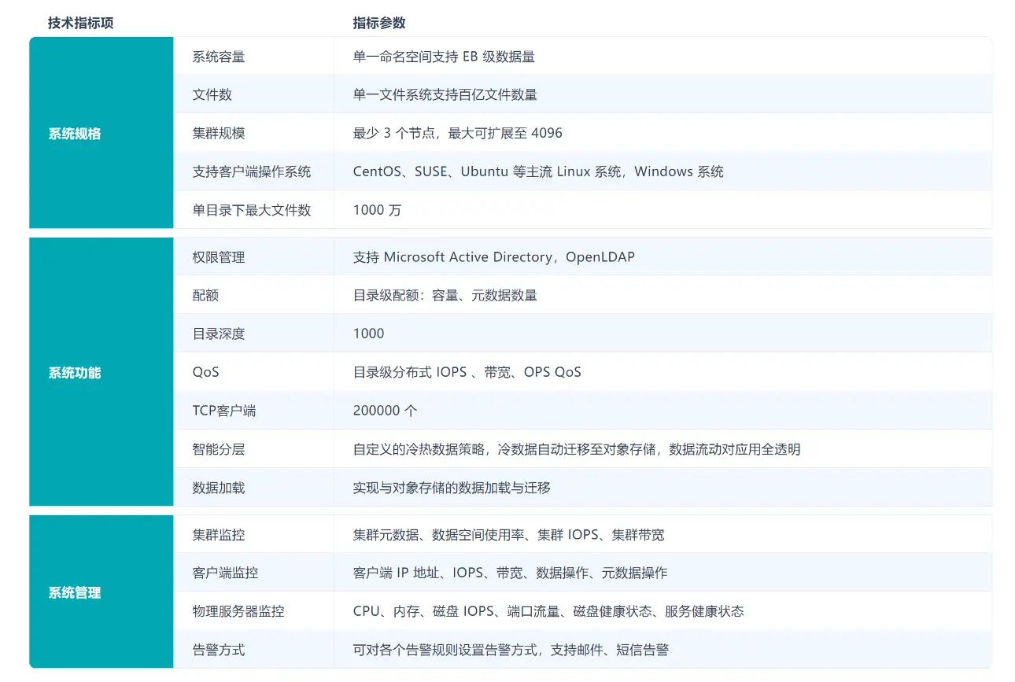Viewport: 1015px width, 682px height.
Task: Click the 200000 个 value
Action: coord(386,411)
